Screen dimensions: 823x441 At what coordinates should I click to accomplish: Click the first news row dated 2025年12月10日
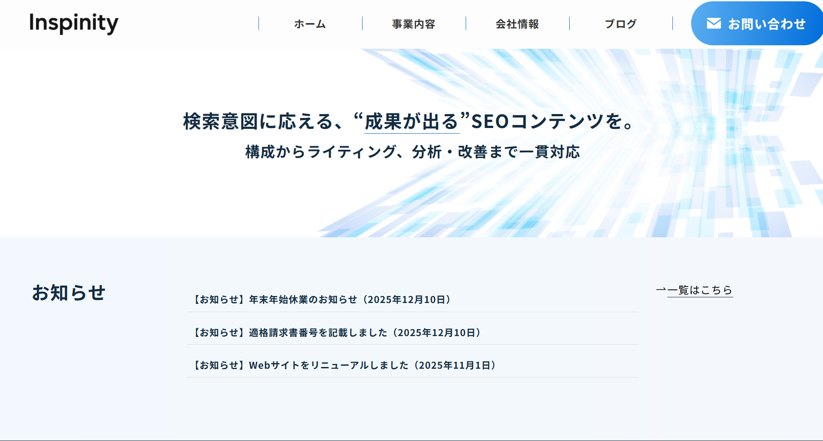[322, 299]
